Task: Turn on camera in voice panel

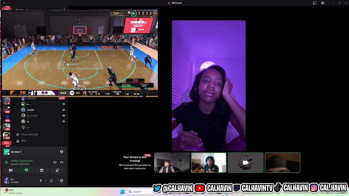Action: [x=11, y=170]
